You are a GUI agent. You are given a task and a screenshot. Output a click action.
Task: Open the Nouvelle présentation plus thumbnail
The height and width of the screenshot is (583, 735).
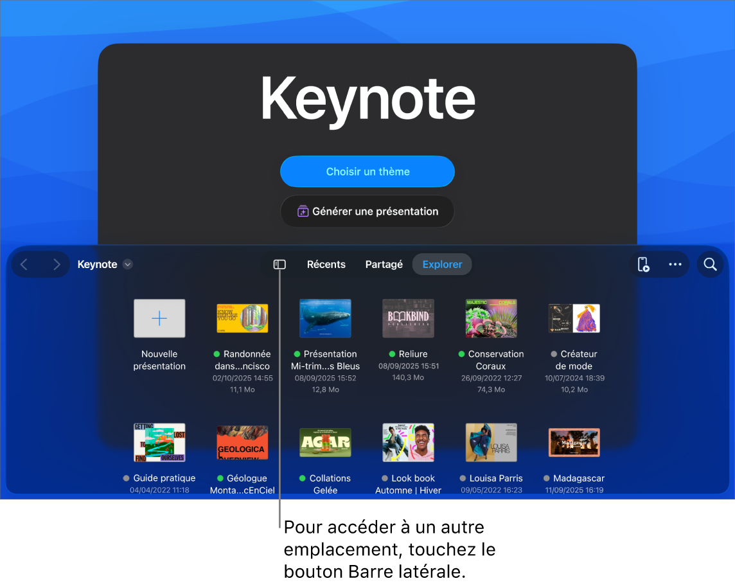tap(159, 318)
